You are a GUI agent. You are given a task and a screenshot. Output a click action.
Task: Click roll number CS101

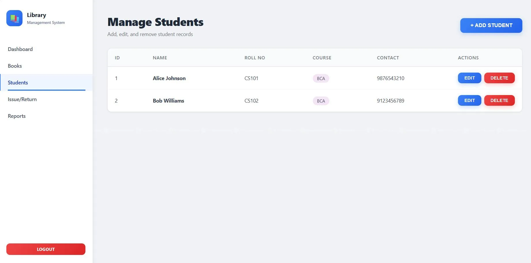click(251, 78)
